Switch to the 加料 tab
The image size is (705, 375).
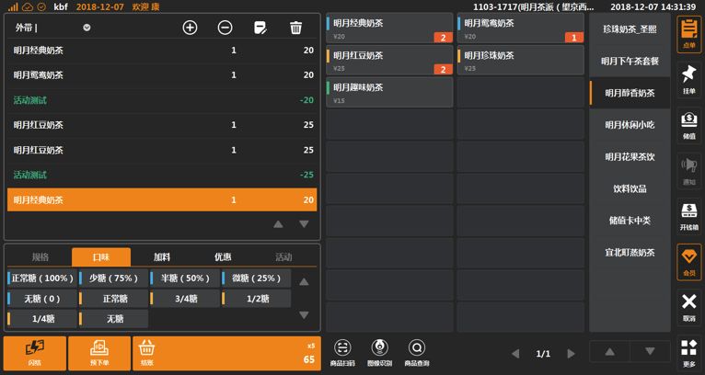(162, 256)
